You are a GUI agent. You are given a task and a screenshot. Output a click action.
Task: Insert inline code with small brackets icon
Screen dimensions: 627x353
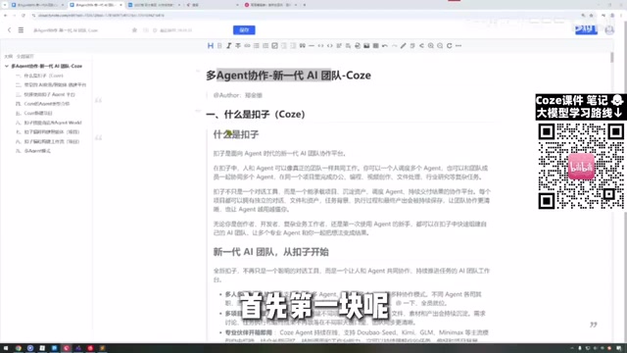[x=320, y=46]
